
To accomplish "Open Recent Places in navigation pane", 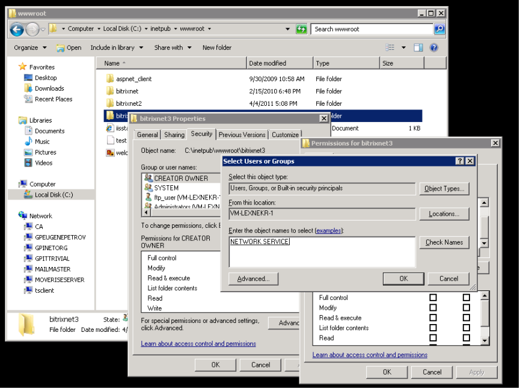I will (x=54, y=99).
